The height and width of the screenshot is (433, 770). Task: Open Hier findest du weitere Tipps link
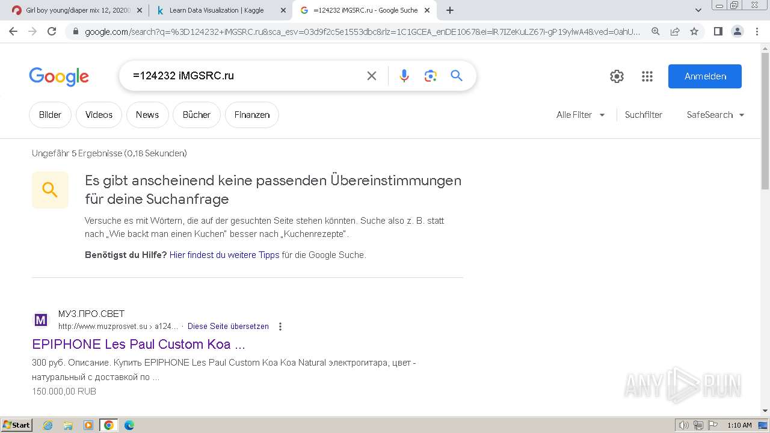tap(224, 255)
